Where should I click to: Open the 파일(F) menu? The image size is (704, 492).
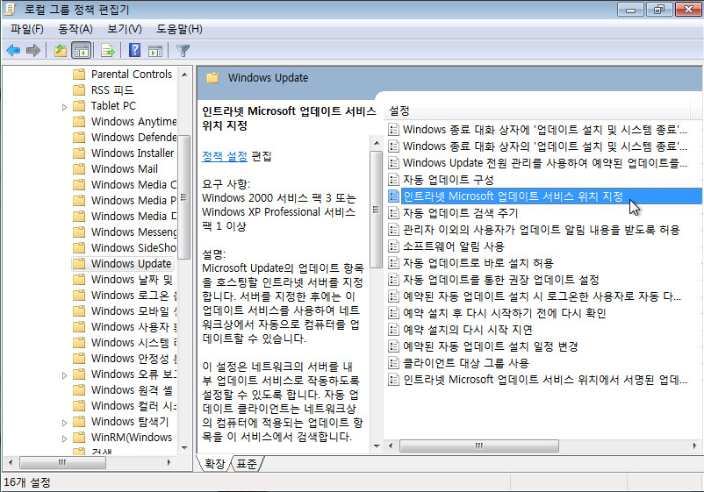(27, 29)
